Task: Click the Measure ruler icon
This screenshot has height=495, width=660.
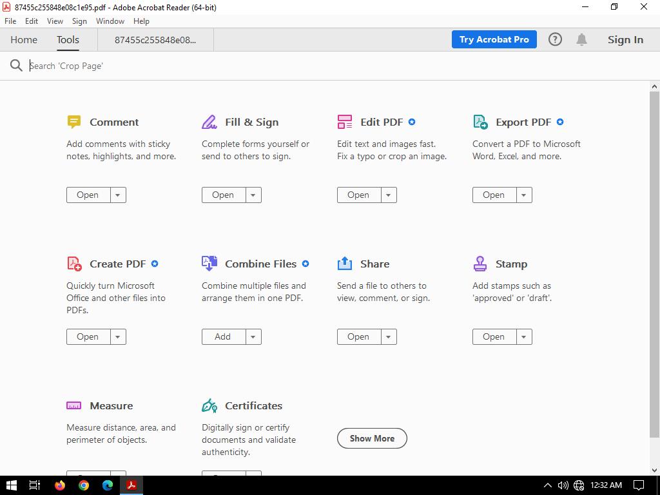Action: (74, 405)
